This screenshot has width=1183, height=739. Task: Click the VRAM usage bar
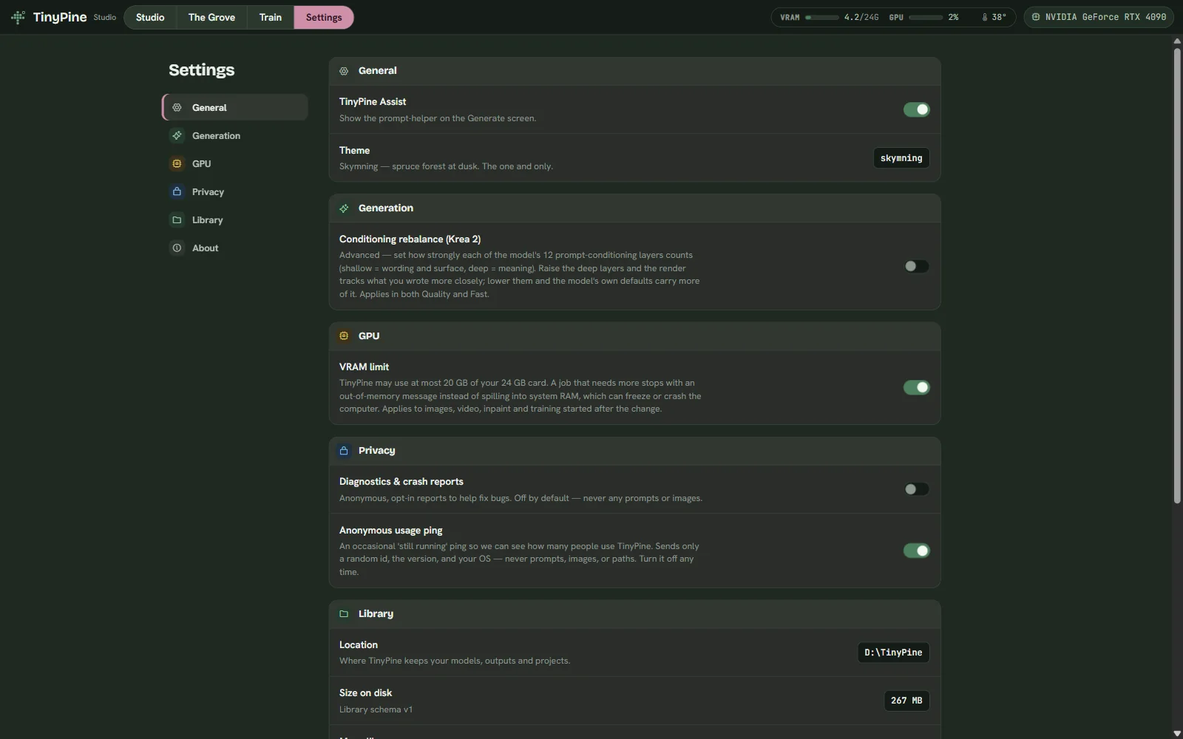tap(822, 17)
